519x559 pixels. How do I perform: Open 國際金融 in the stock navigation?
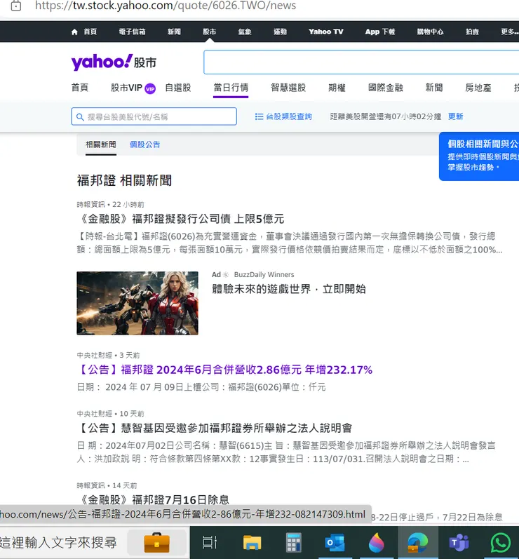pyautogui.click(x=385, y=88)
